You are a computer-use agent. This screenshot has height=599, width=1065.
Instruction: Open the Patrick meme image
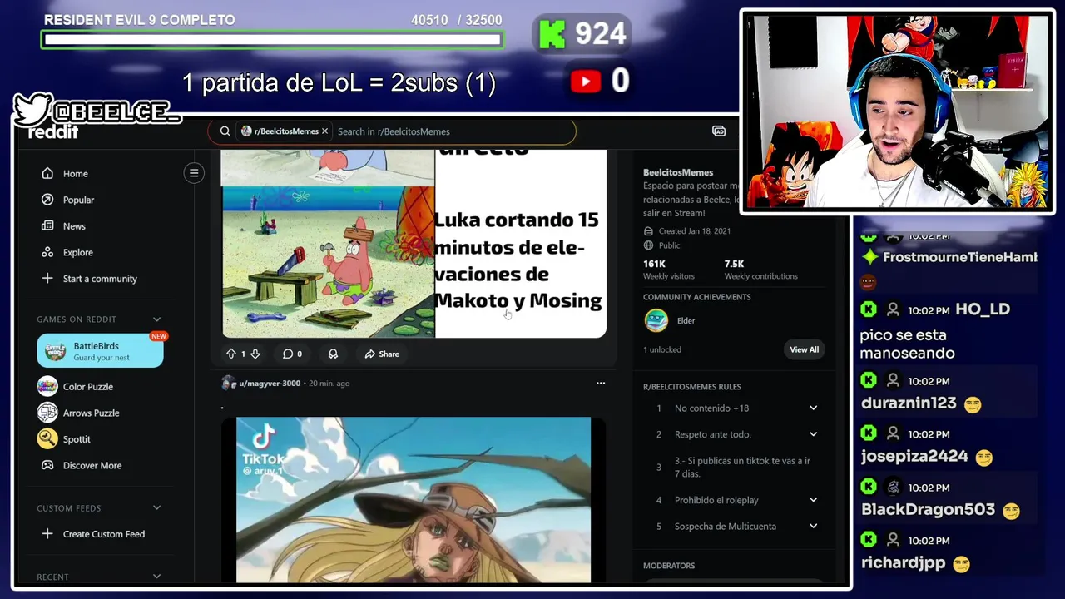(x=414, y=244)
